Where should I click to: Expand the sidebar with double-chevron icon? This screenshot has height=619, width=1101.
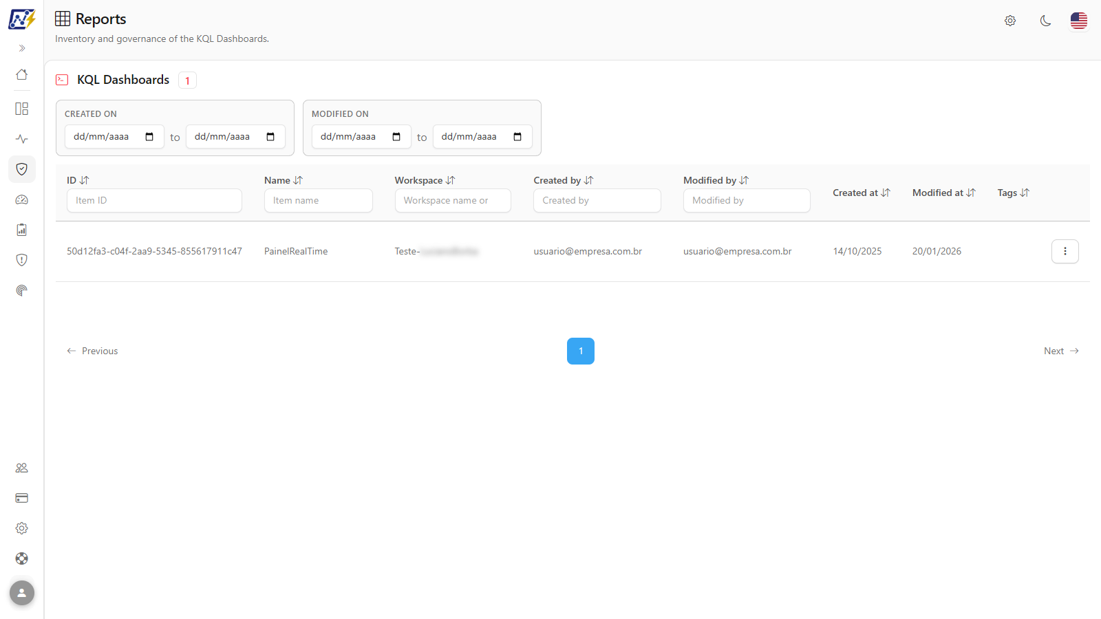tap(22, 48)
